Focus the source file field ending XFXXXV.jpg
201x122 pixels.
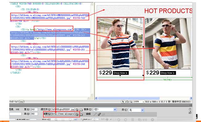63,109
